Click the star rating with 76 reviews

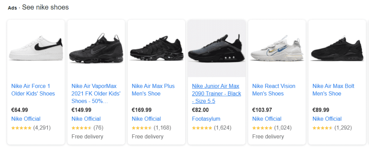[x=87, y=128]
